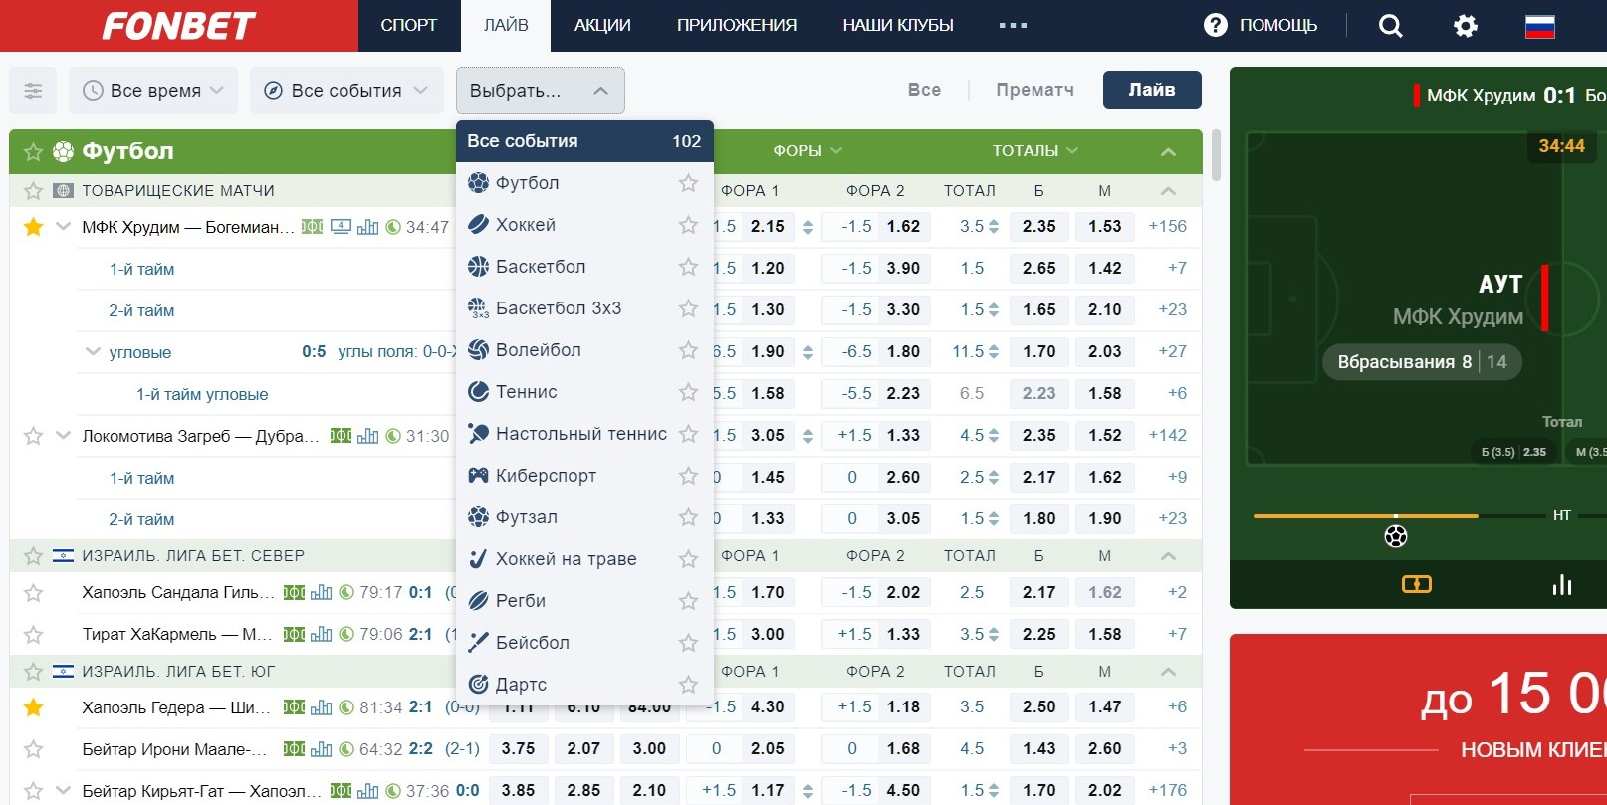This screenshot has height=805, width=1607.
Task: Choose Настольный теннис from the sports list
Action: [584, 434]
